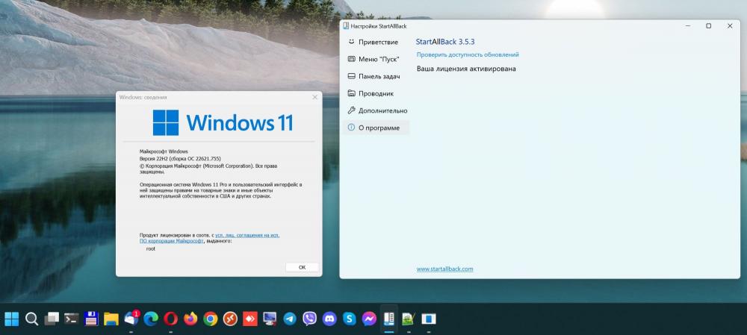Click Проверить доступность обновлений link

point(468,54)
